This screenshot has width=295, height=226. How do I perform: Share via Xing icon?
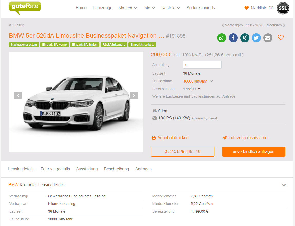point(245,38)
